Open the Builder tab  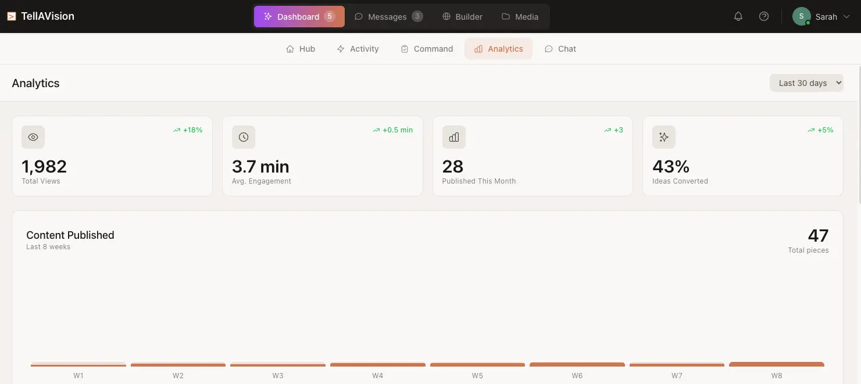click(462, 17)
